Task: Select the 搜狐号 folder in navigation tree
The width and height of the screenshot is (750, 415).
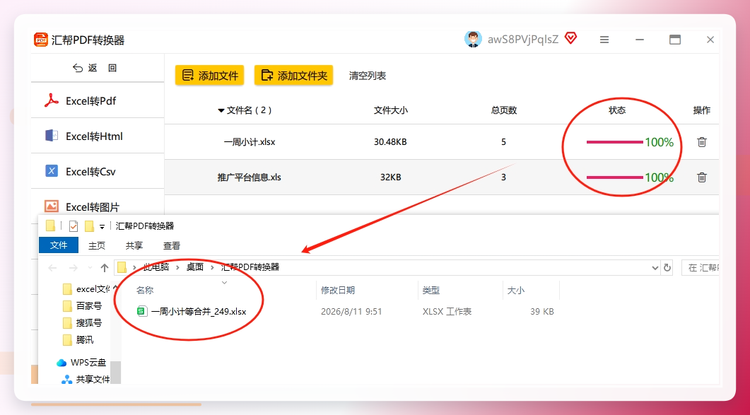Action: pos(83,322)
